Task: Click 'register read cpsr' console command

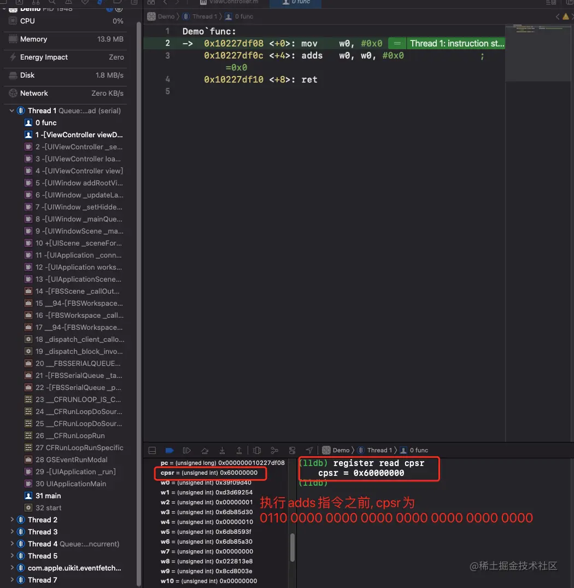Action: click(x=379, y=463)
